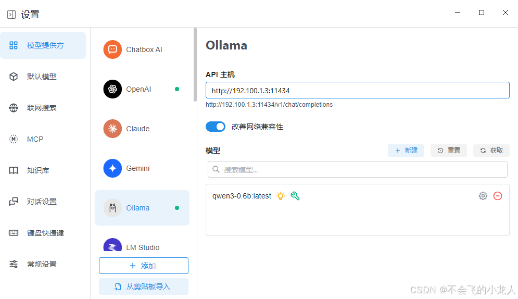The width and height of the screenshot is (518, 299).
Task: Click the provider list scrollbar
Action: point(195,65)
